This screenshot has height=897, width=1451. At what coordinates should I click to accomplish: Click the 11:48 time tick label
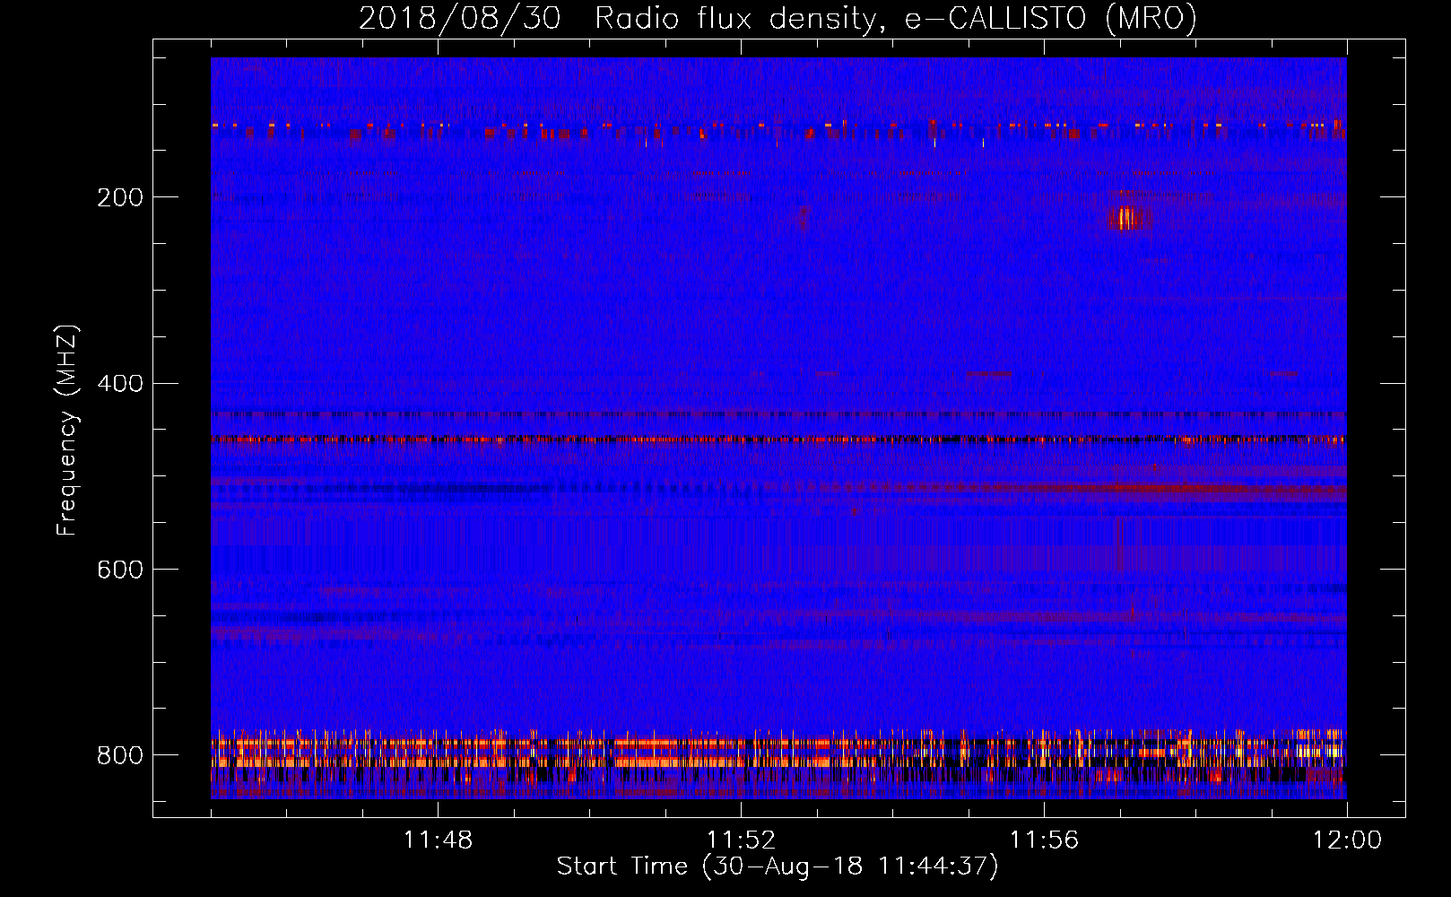438,840
